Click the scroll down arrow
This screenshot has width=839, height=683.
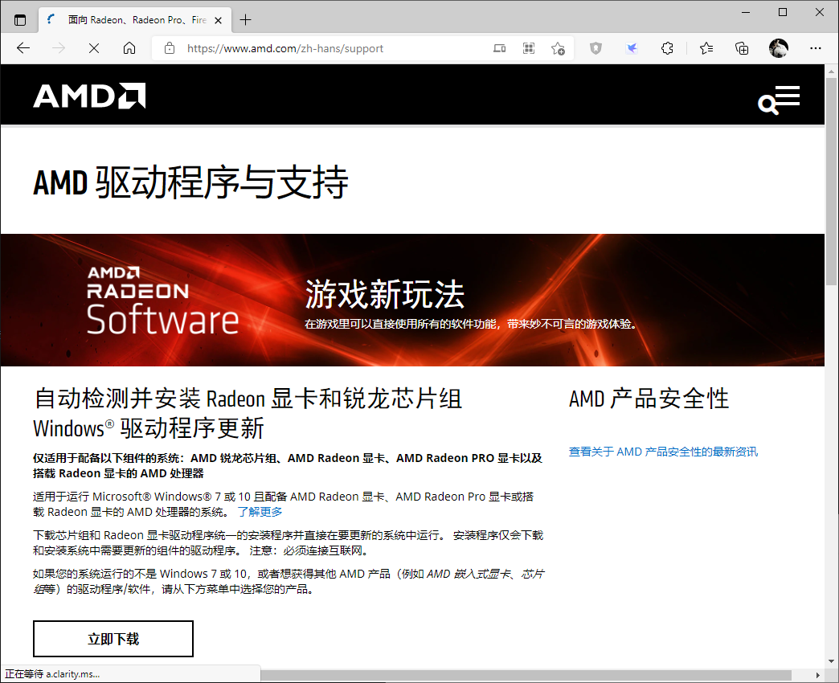(x=832, y=661)
